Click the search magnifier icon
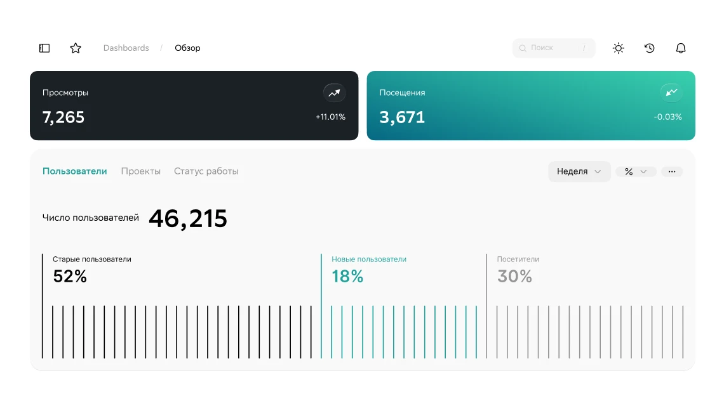724x406 pixels. [x=523, y=48]
